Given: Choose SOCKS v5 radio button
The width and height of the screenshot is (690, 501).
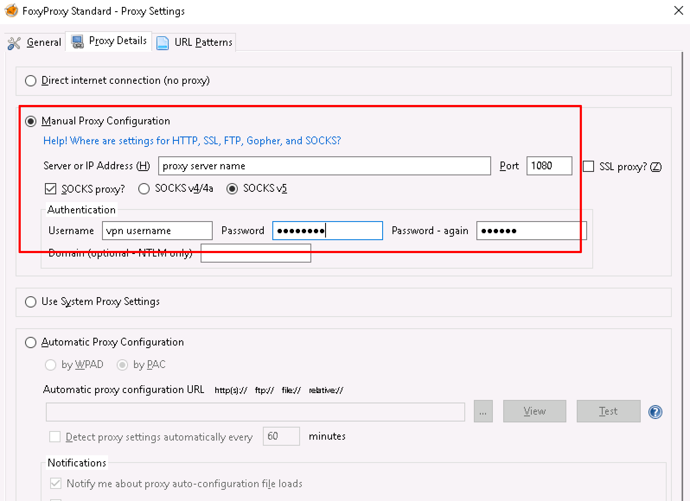Looking at the screenshot, I should (232, 189).
